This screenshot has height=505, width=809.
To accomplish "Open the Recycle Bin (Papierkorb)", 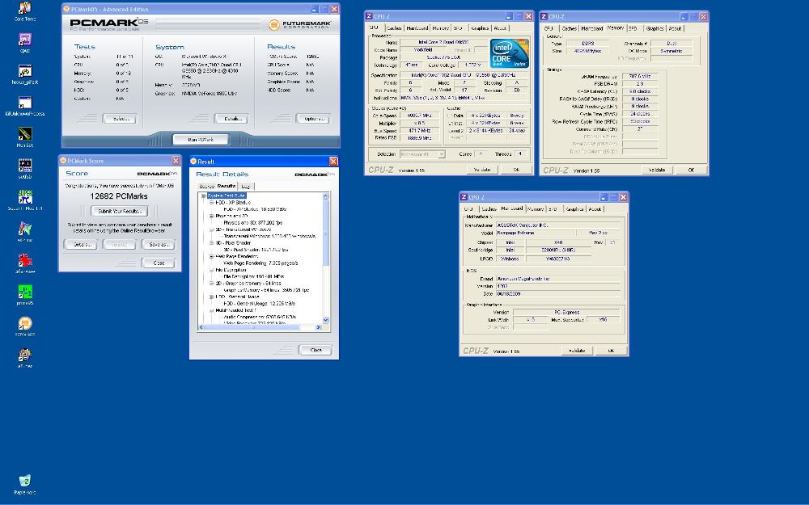I will point(25,481).
